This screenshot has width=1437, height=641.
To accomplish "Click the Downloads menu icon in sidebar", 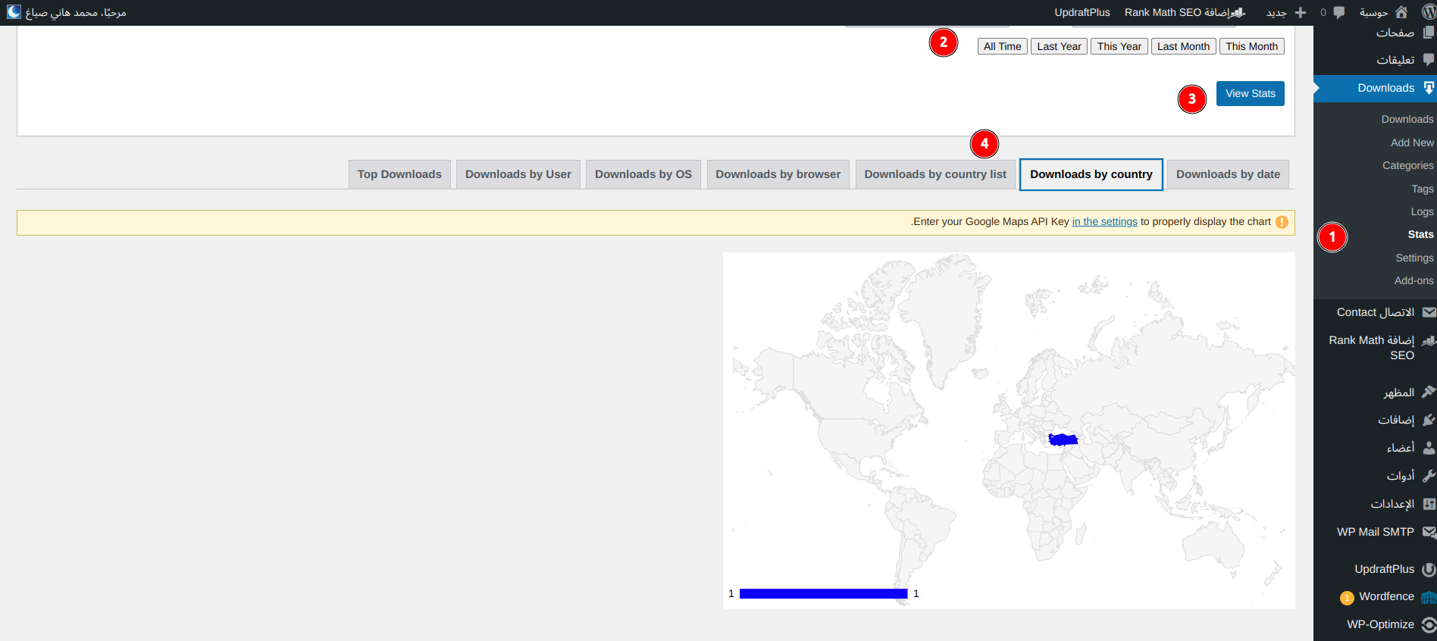I will point(1429,88).
